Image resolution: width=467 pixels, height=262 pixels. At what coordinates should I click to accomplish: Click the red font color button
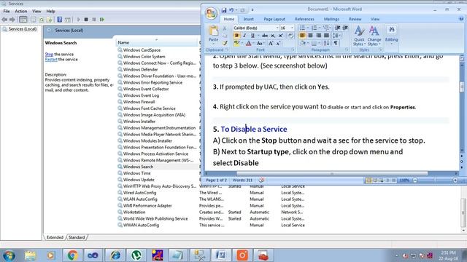[x=248, y=44]
